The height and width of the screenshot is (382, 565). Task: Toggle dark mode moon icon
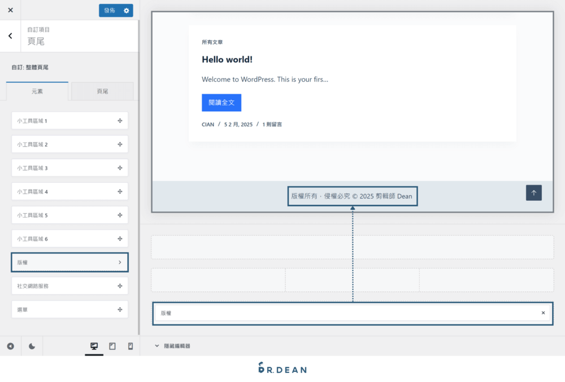(32, 346)
